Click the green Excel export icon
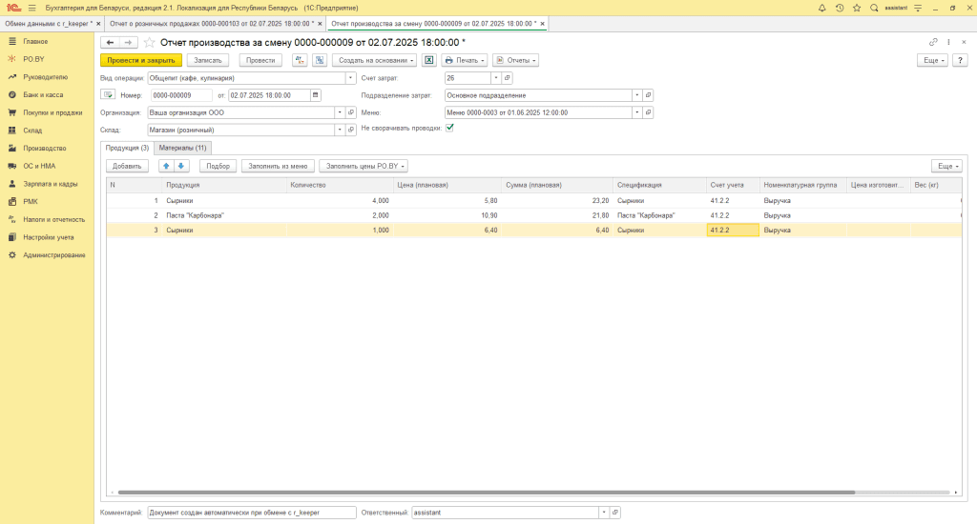This screenshot has height=524, width=977. [429, 60]
